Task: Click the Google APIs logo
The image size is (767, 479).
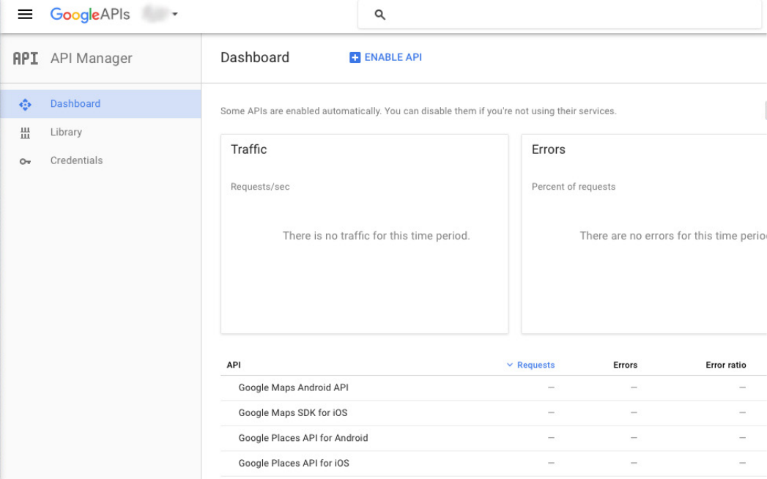Action: pyautogui.click(x=90, y=15)
